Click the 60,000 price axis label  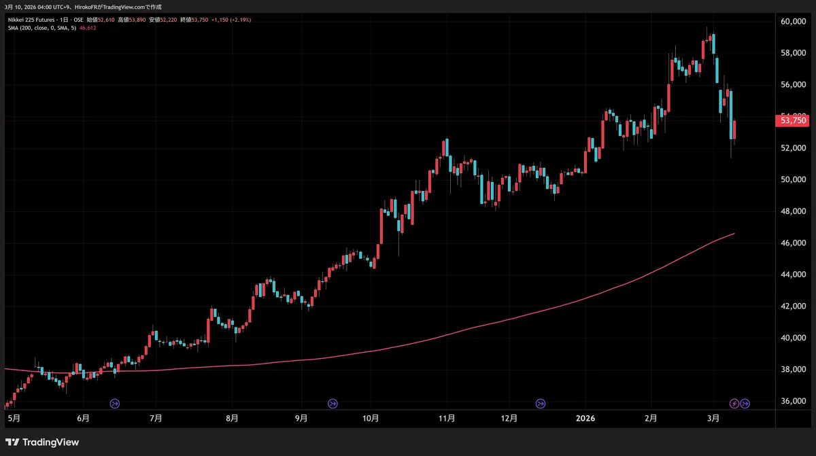pos(793,22)
